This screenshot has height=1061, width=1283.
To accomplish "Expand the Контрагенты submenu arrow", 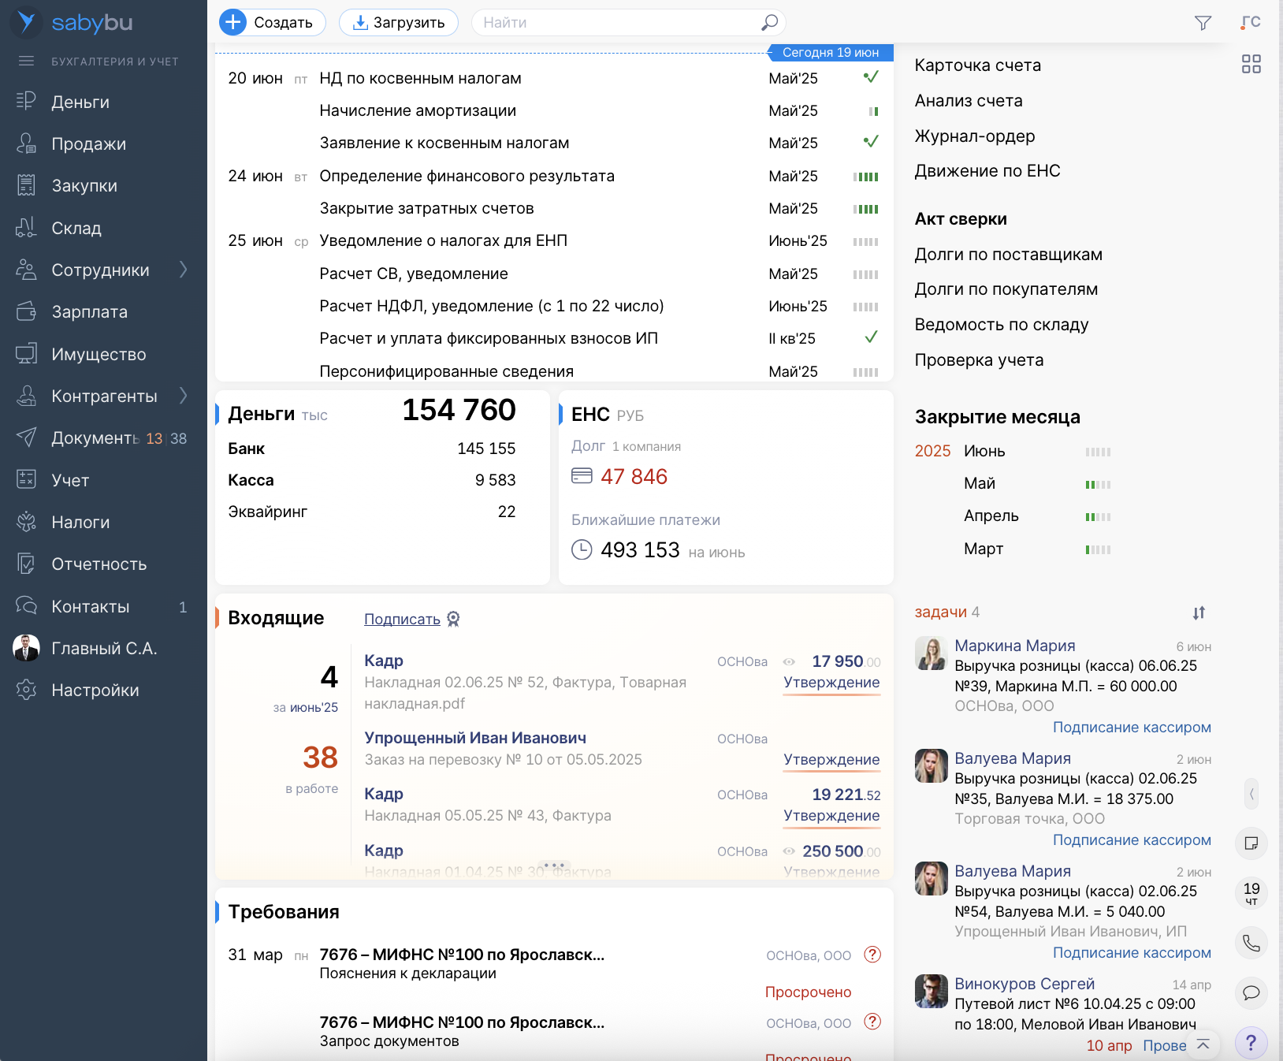I will click(x=184, y=396).
